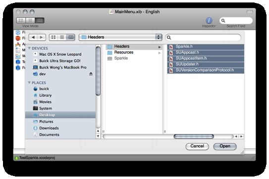
Task: Click the main window Search Field
Action: coord(236,21)
